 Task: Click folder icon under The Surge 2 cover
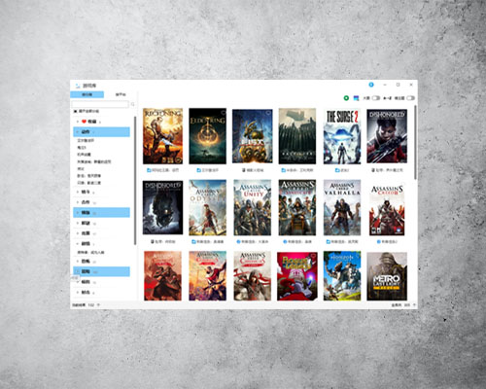(x=337, y=170)
